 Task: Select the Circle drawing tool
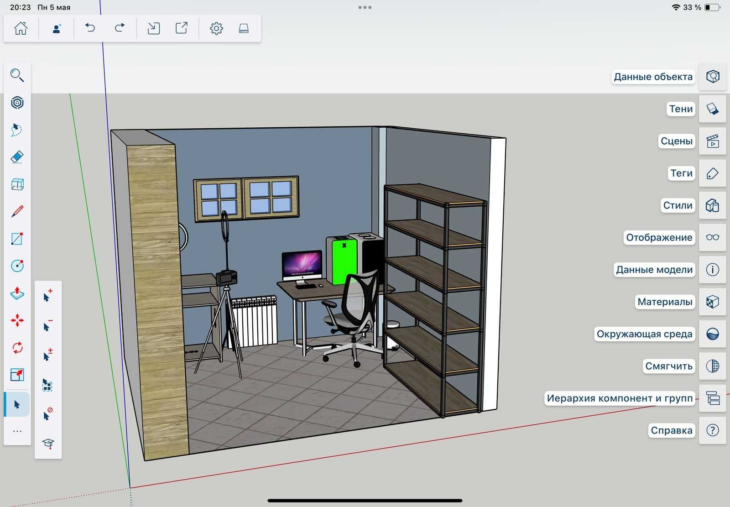pyautogui.click(x=17, y=266)
